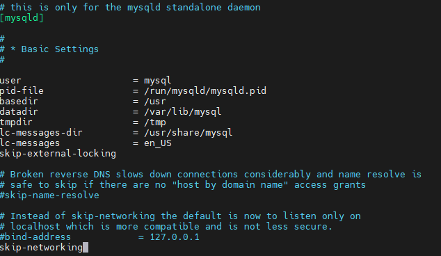This screenshot has height=256, width=441.
Task: Click the lc-messages-dir path /usr/share/mysql
Action: (x=189, y=132)
